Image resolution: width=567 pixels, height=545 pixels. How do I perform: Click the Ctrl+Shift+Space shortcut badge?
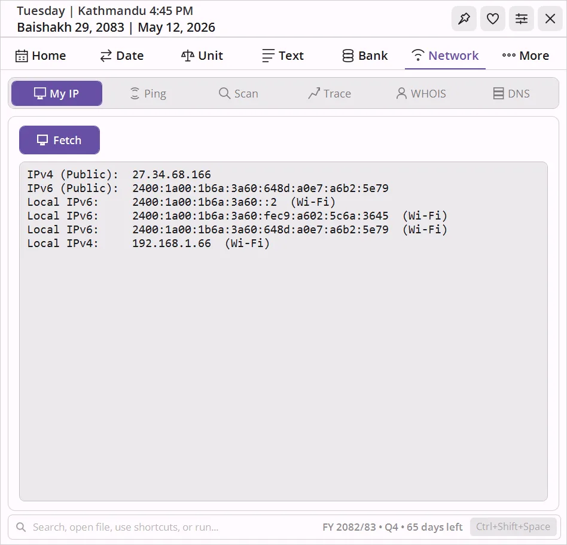tap(513, 526)
